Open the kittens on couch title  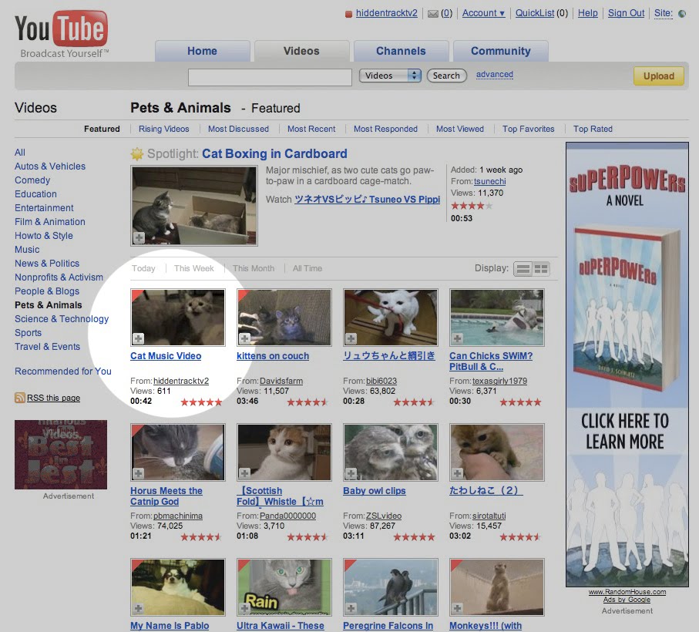click(x=273, y=355)
